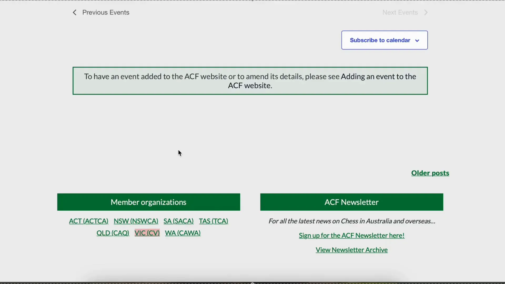Open the ACT (ACTCA) link
Screen dimensions: 505x284
click(89, 221)
